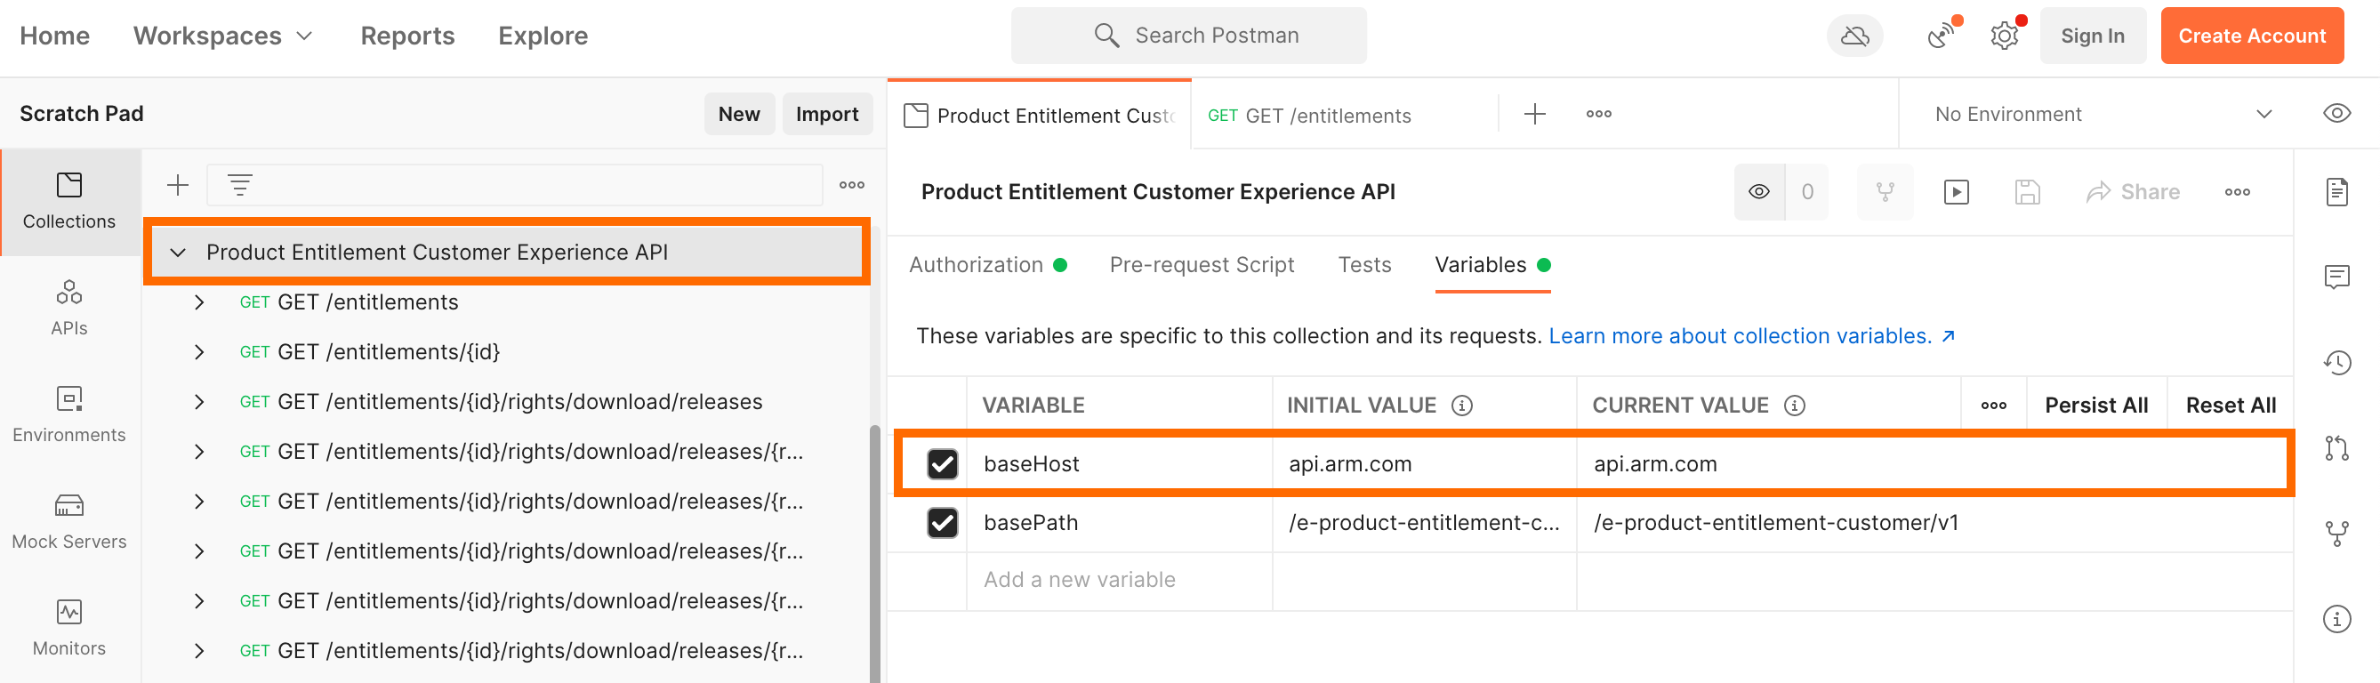Image resolution: width=2380 pixels, height=683 pixels.
Task: Open the APIs sidebar panel
Action: pos(69,309)
